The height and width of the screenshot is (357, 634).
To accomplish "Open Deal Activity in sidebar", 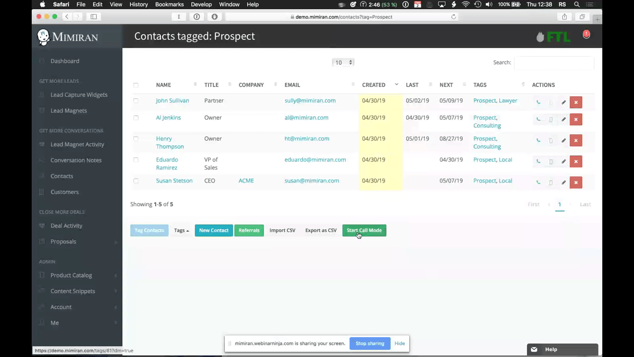I will [x=66, y=226].
